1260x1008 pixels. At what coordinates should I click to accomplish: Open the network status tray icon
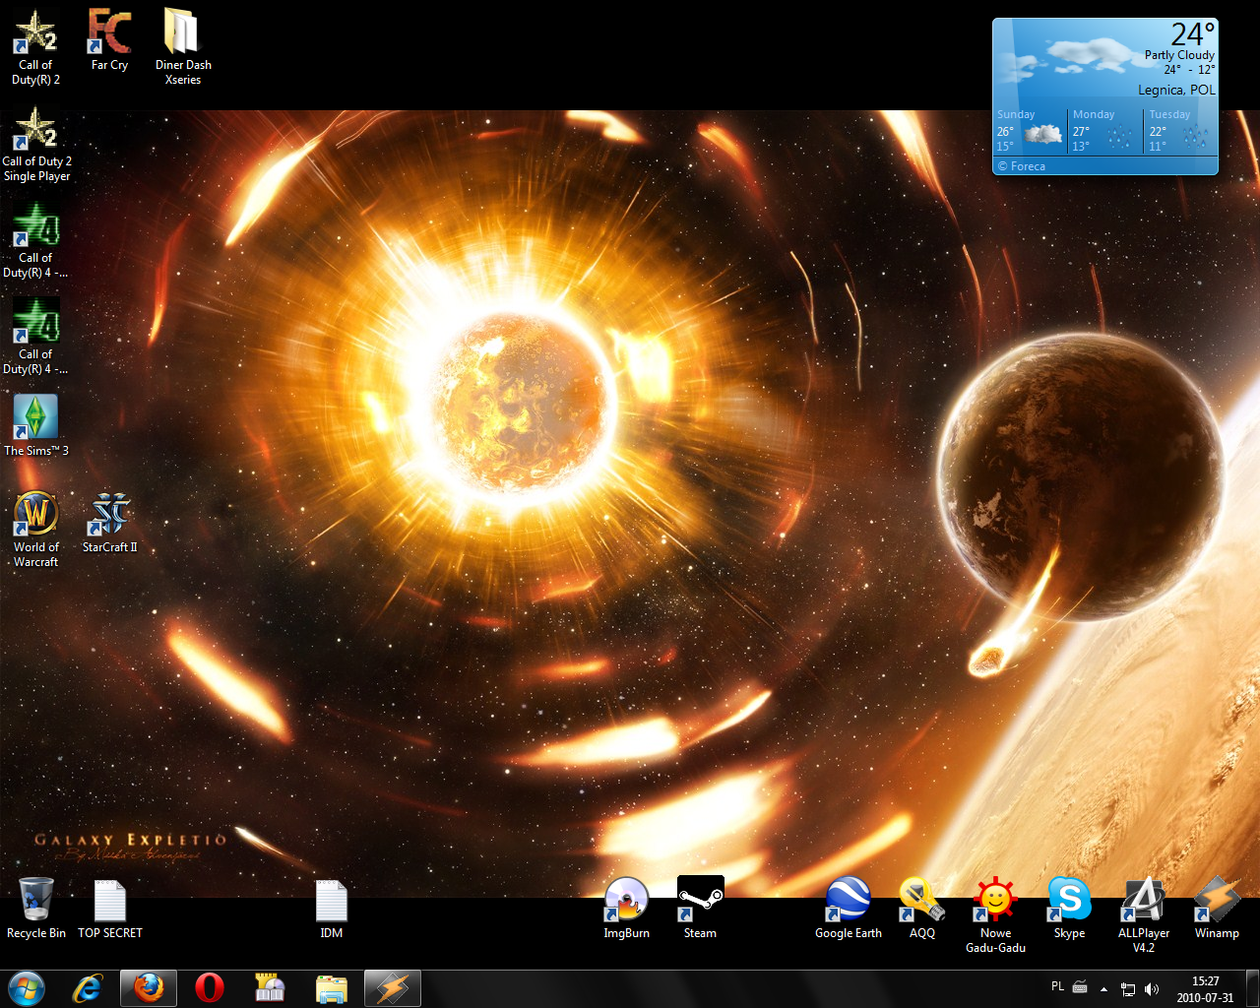pyautogui.click(x=1128, y=989)
